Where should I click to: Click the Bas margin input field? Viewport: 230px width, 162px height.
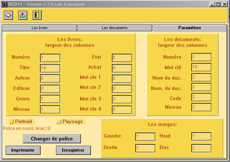tap(201, 148)
